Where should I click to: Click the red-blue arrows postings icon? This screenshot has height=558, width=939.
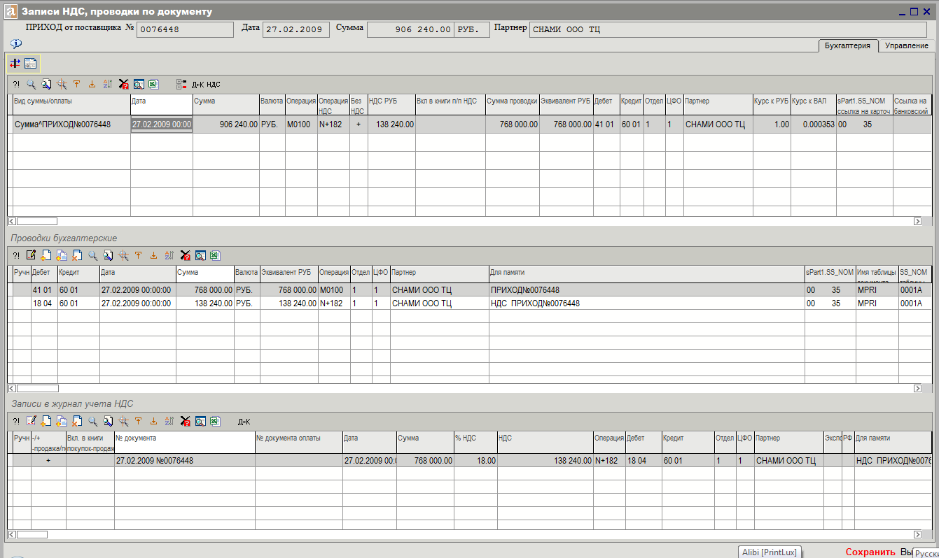tap(15, 63)
